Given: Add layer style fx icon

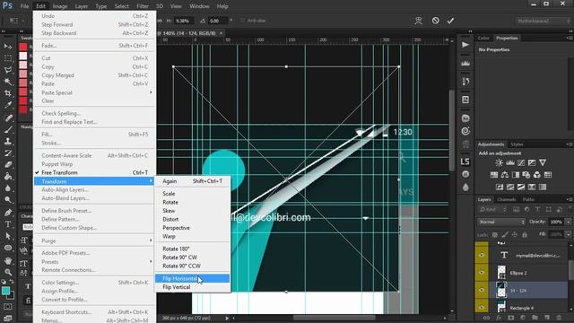Looking at the screenshot, I should [499, 318].
